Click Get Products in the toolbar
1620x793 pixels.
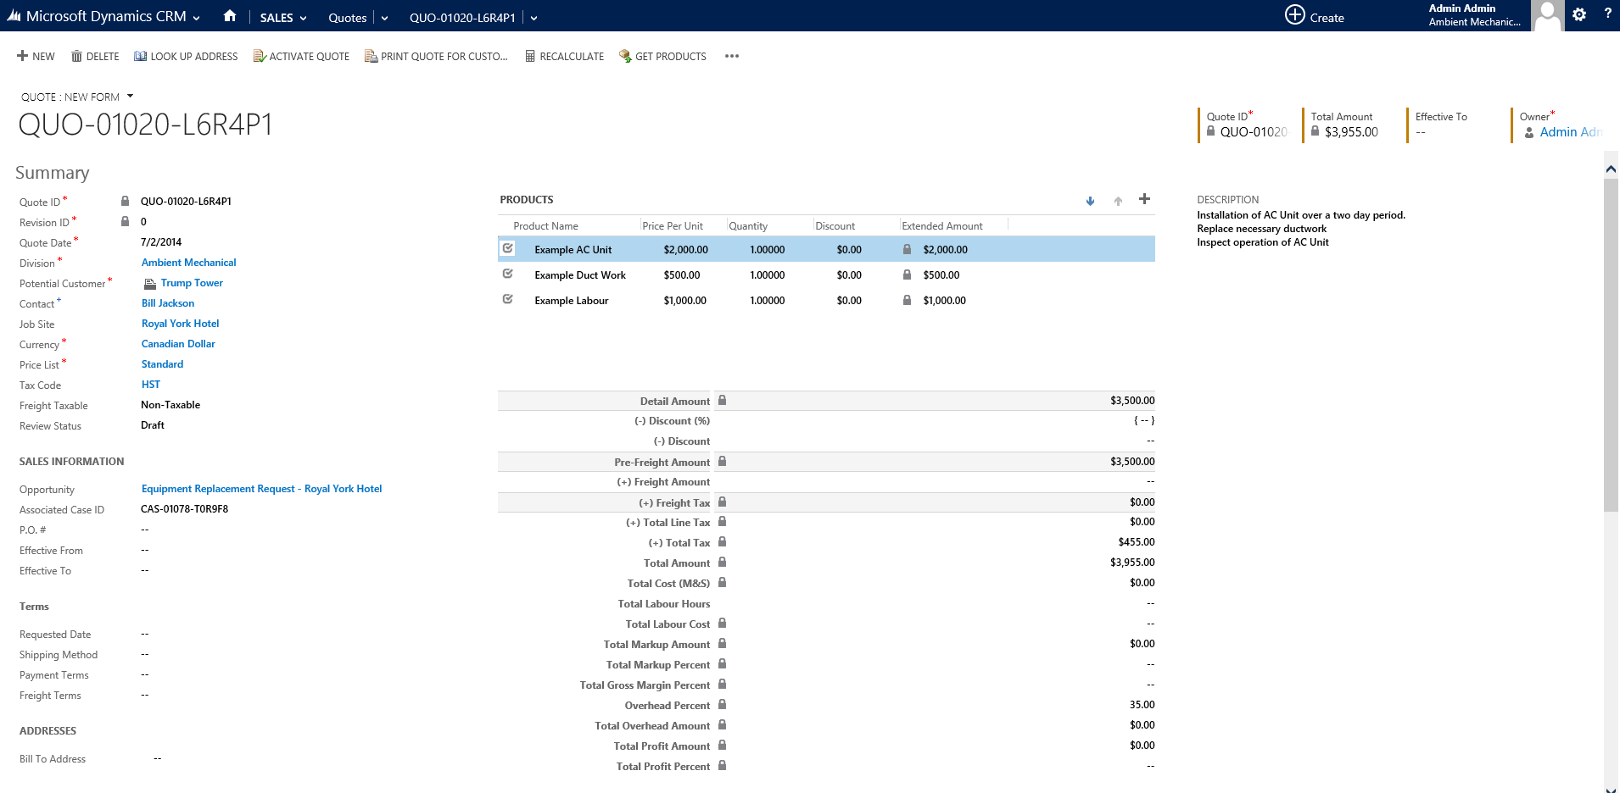662,57
